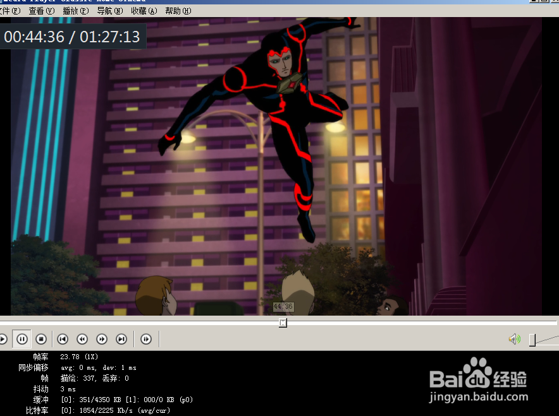Click the frames drawn 337 statistics line
Image resolution: width=559 pixels, height=416 pixels.
pyautogui.click(x=94, y=378)
